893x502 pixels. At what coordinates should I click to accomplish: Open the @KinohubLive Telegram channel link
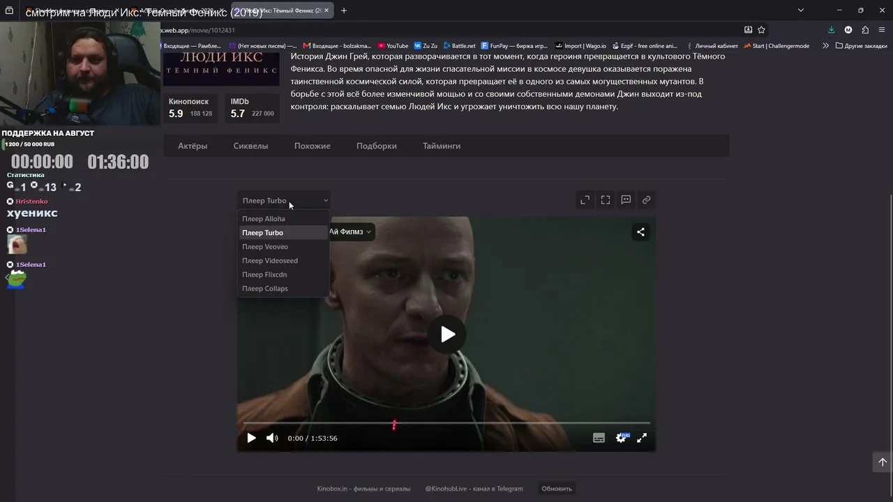tap(474, 489)
